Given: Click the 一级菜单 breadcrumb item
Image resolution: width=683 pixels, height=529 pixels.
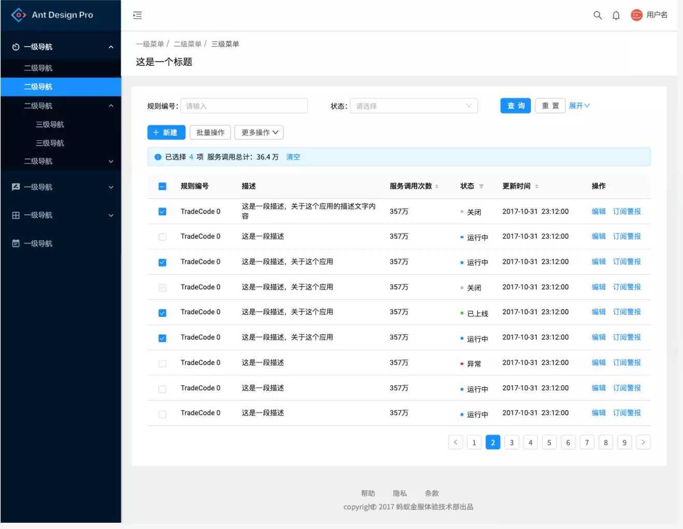Looking at the screenshot, I should click(150, 43).
